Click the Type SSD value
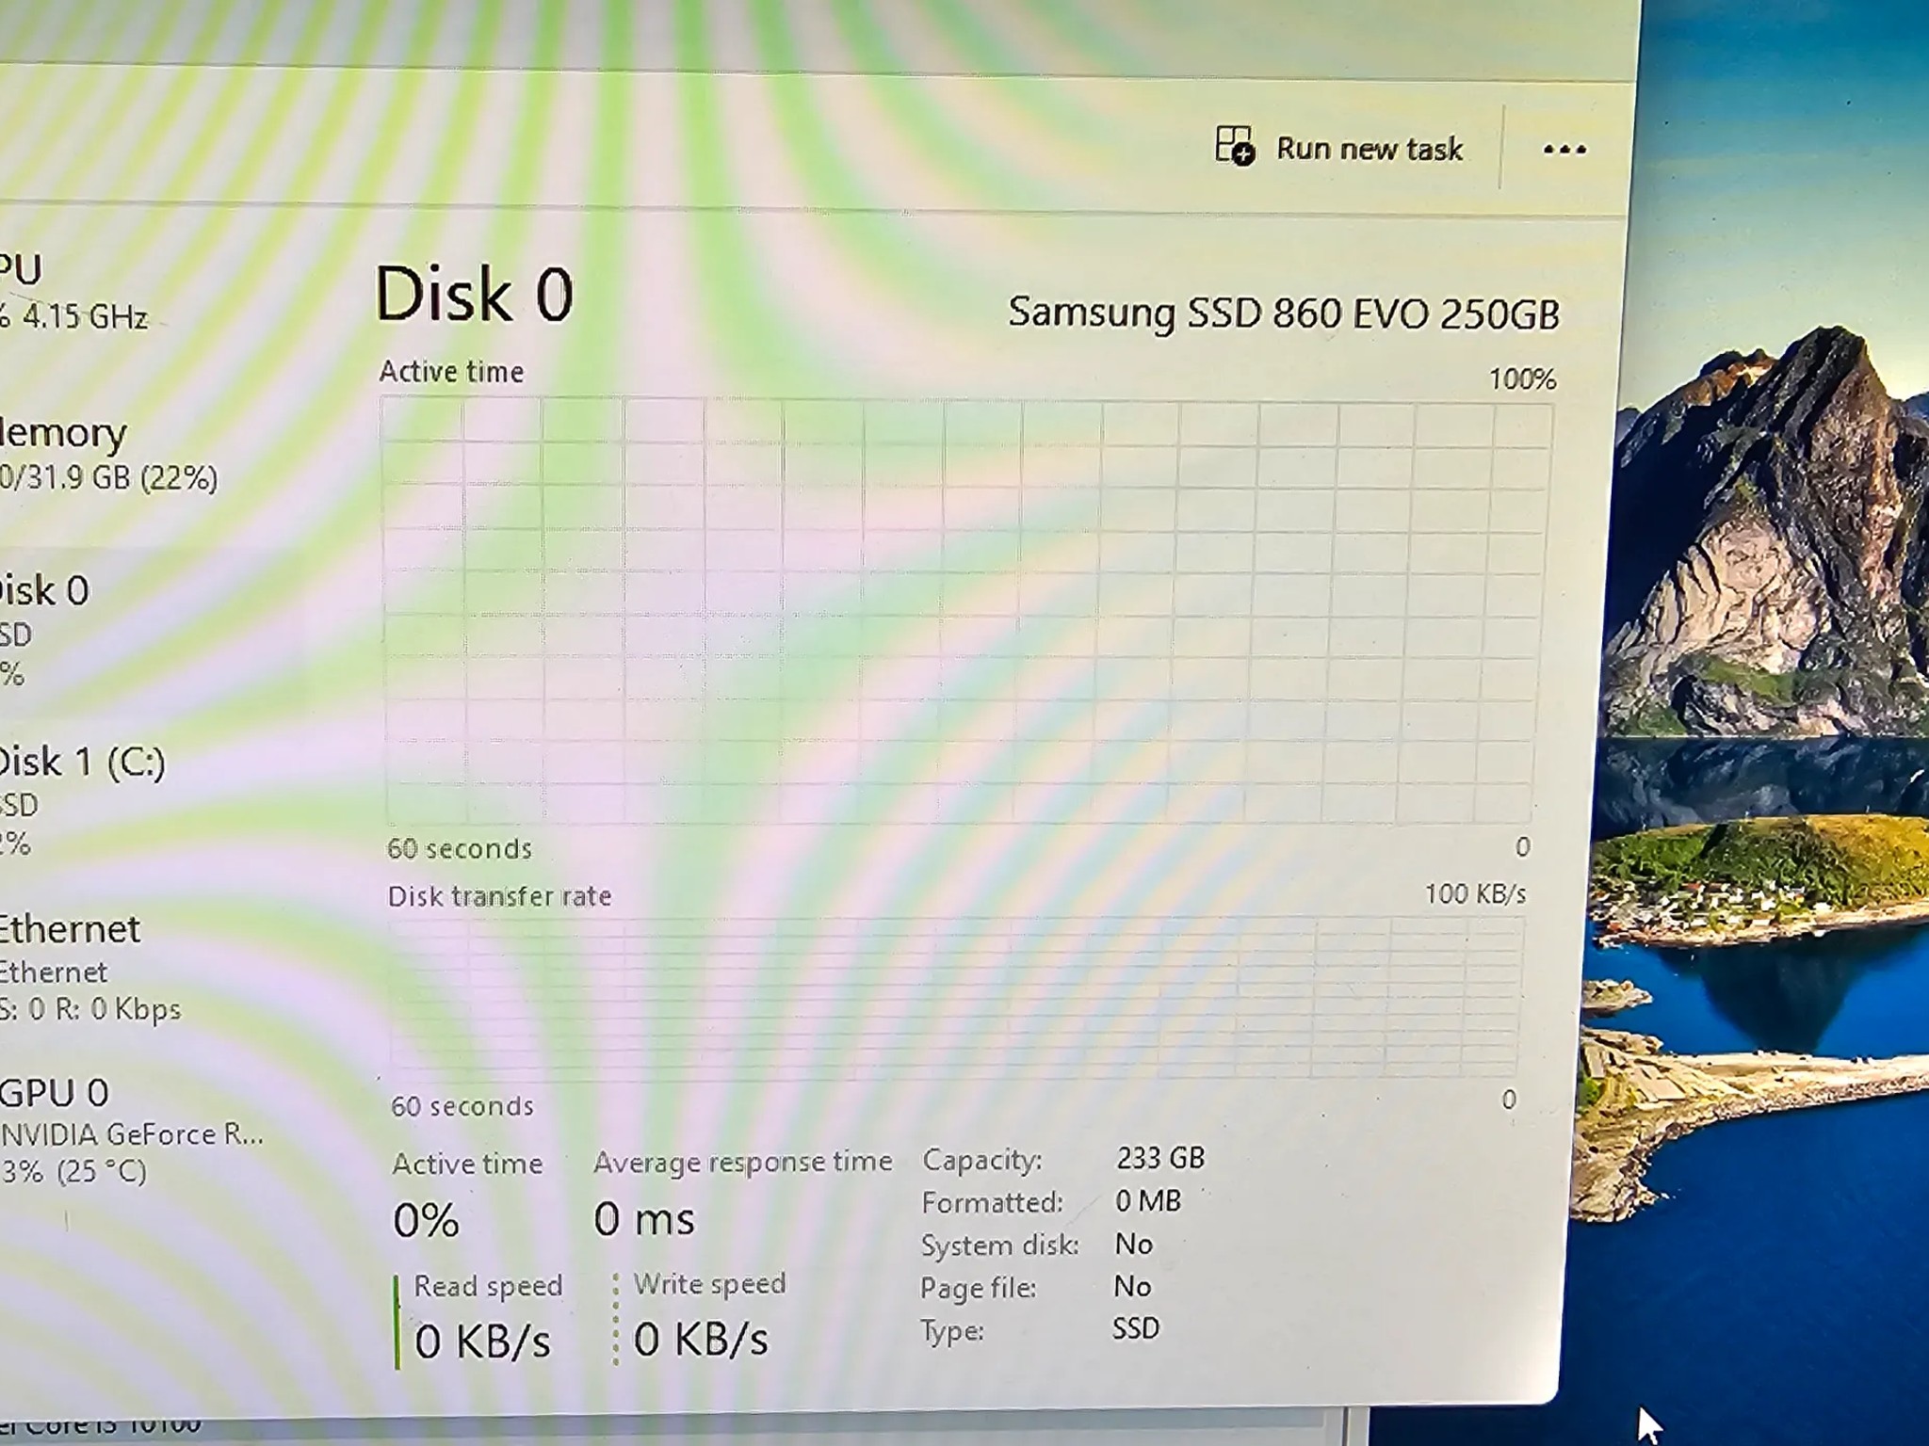The image size is (1929, 1446). pos(1135,1328)
